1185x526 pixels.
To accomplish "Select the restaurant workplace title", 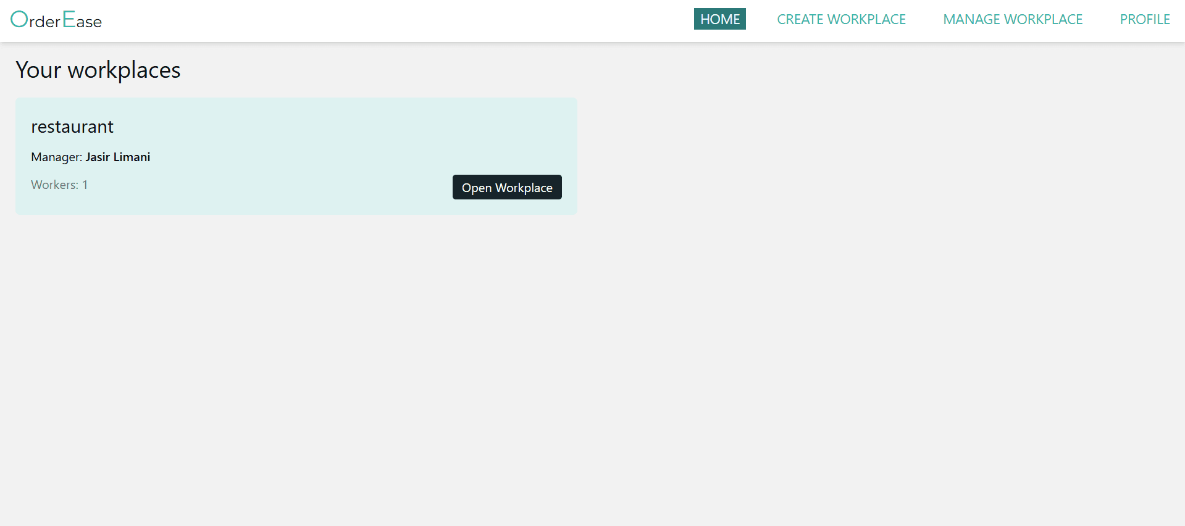I will point(72,127).
